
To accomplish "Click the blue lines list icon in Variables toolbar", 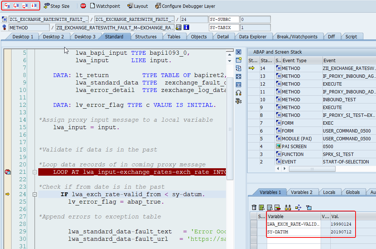I will point(270,207).
